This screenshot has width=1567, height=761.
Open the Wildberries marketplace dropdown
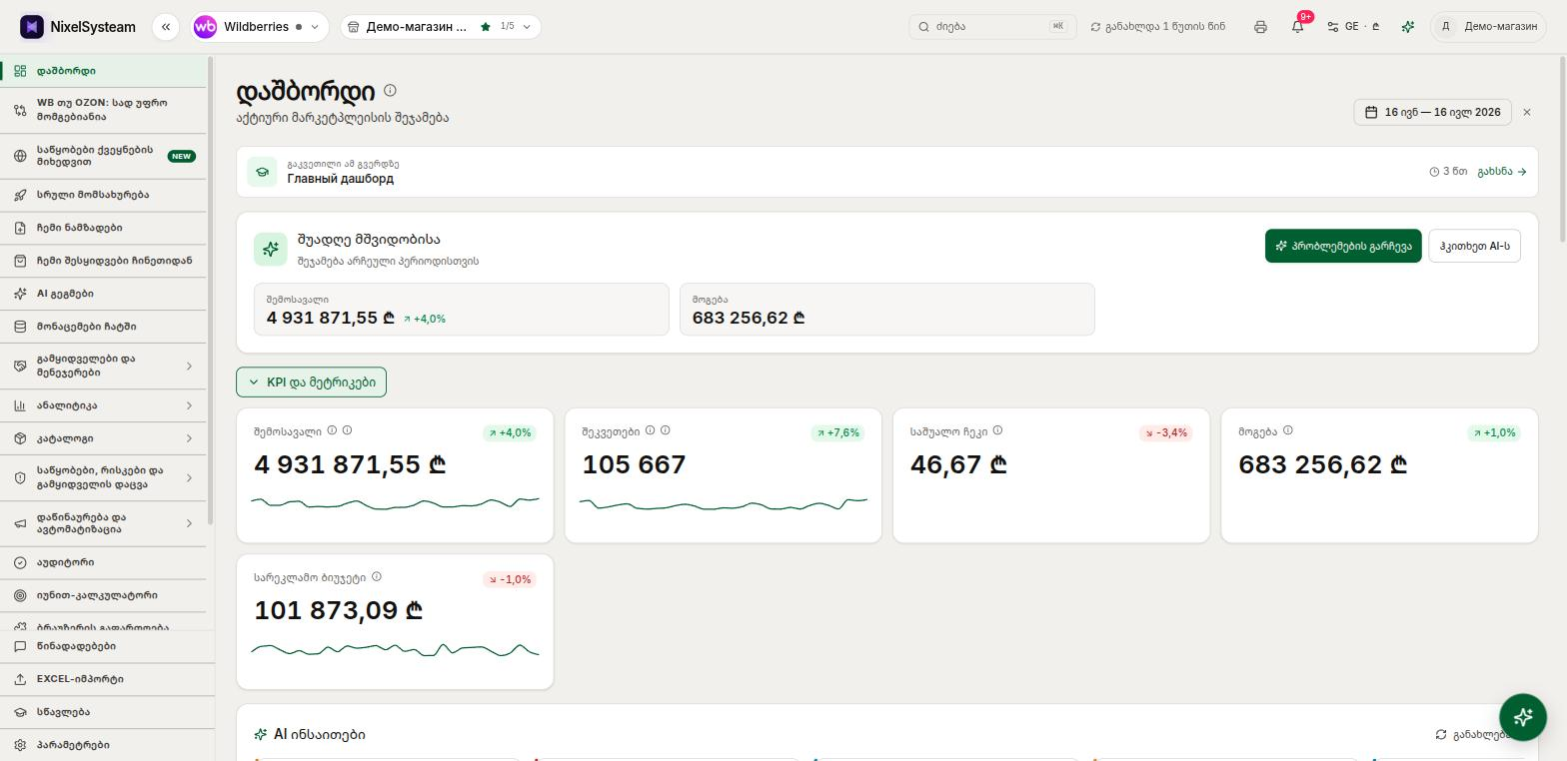click(x=260, y=27)
